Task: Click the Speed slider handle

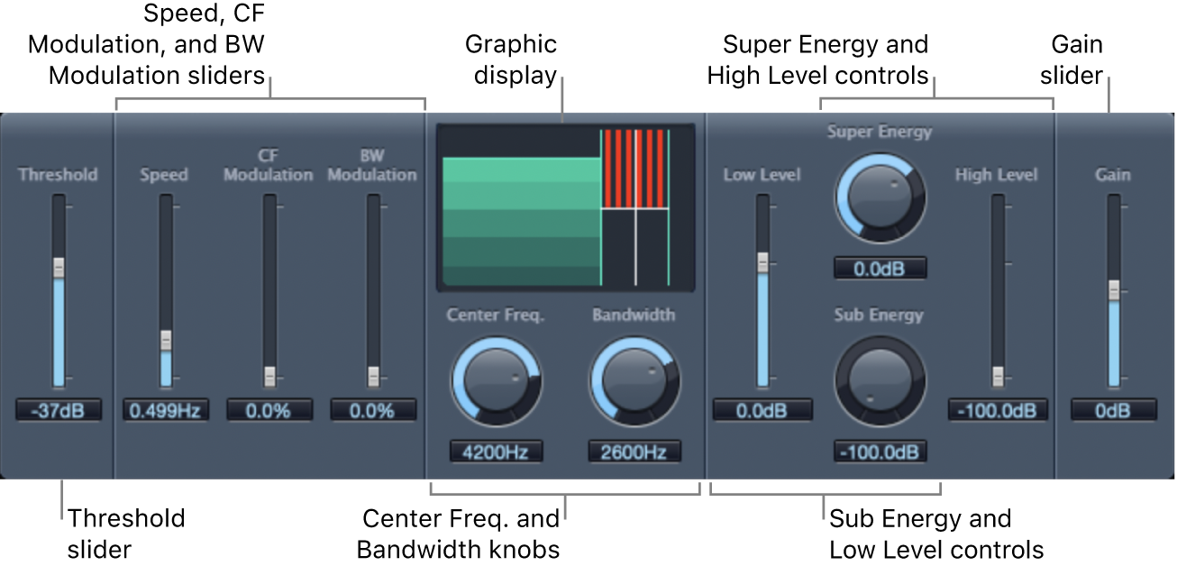Action: [165, 341]
